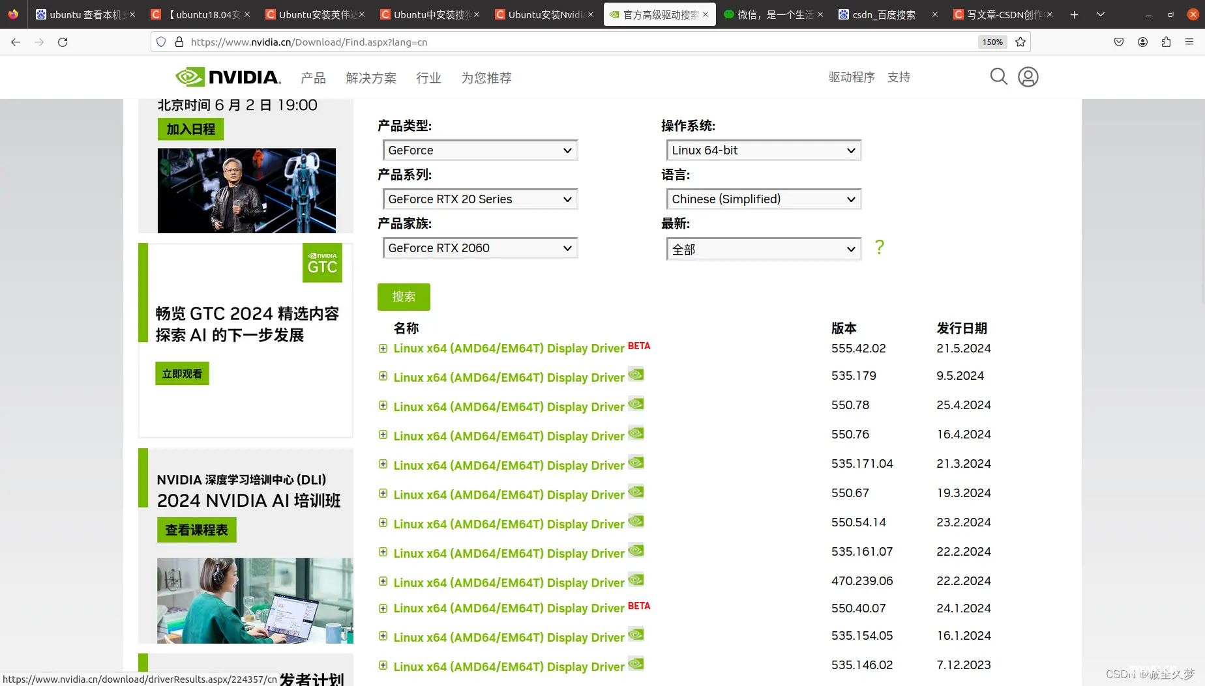
Task: Open the 语言 Chinese (Simplified) dropdown
Action: click(764, 199)
